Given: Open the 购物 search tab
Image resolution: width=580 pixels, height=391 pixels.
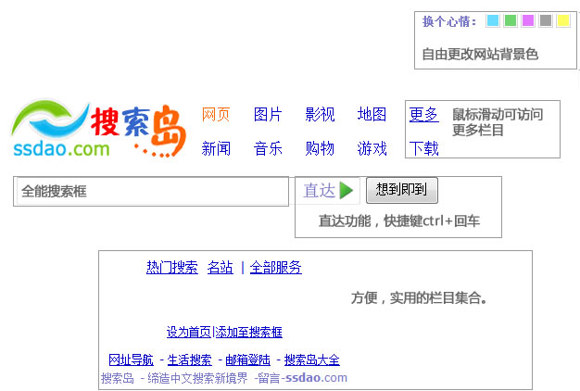Looking at the screenshot, I should pos(320,148).
